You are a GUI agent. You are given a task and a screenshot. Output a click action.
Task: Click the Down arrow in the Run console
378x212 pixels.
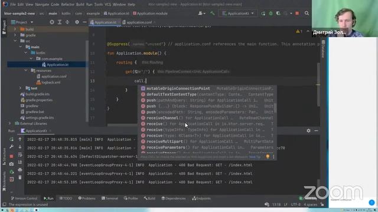click(x=20, y=147)
